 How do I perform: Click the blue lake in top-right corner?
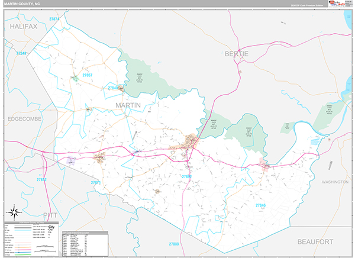click(x=348, y=21)
